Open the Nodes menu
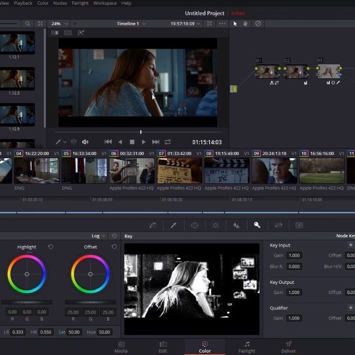355x355 pixels. point(60,3)
